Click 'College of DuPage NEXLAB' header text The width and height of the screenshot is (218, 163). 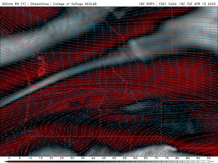(x=75, y=4)
